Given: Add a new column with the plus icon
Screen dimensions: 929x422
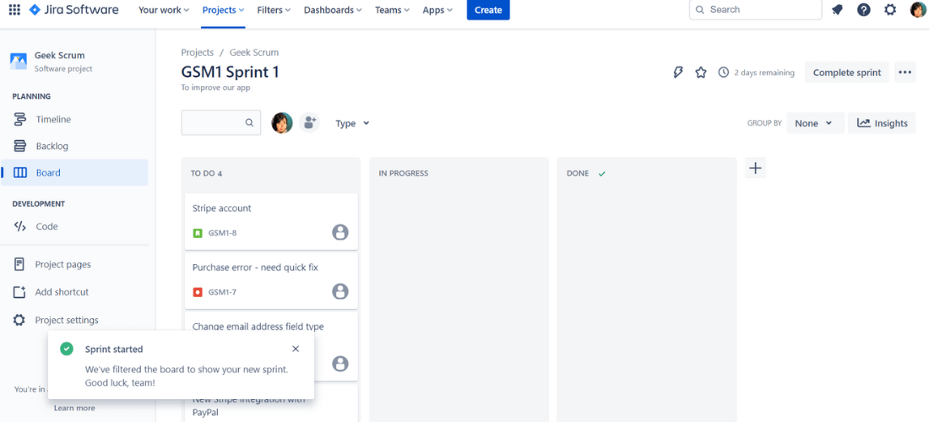Looking at the screenshot, I should point(755,168).
